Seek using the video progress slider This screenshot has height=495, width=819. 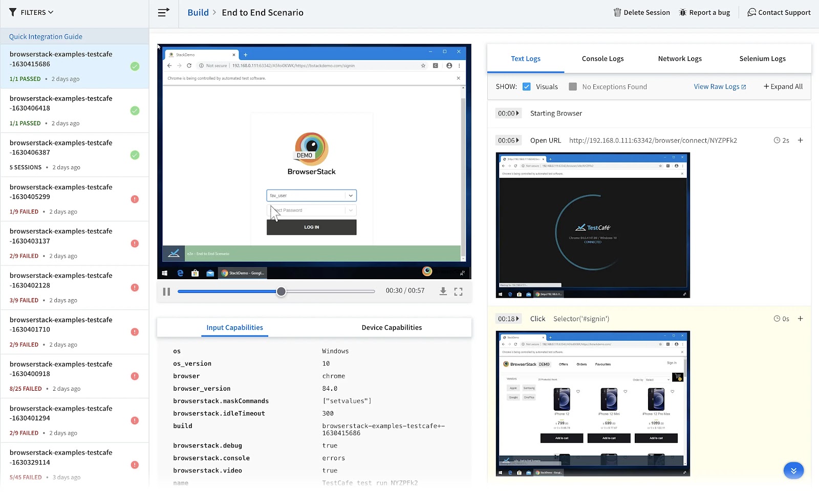[281, 291]
